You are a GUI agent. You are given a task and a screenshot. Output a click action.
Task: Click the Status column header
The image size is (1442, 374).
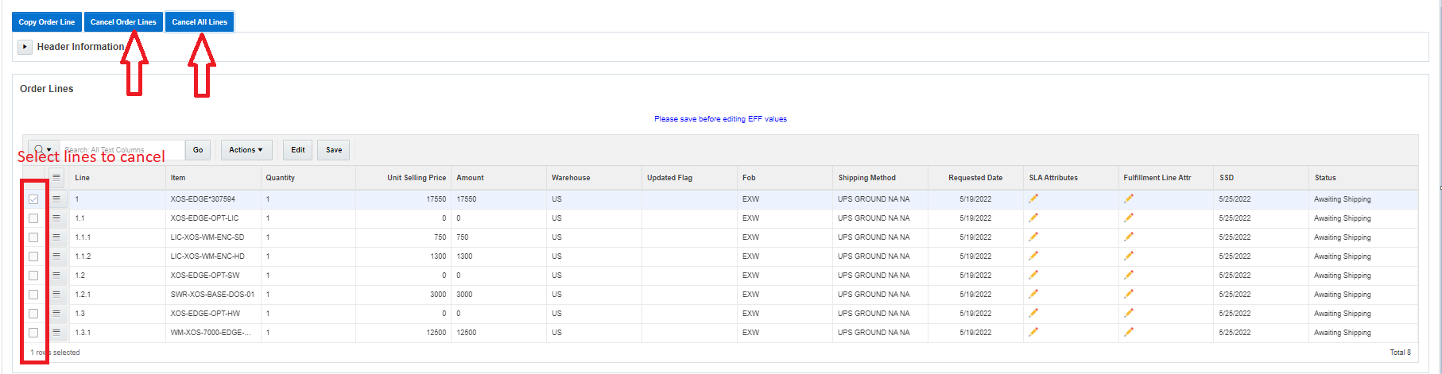(x=1325, y=178)
